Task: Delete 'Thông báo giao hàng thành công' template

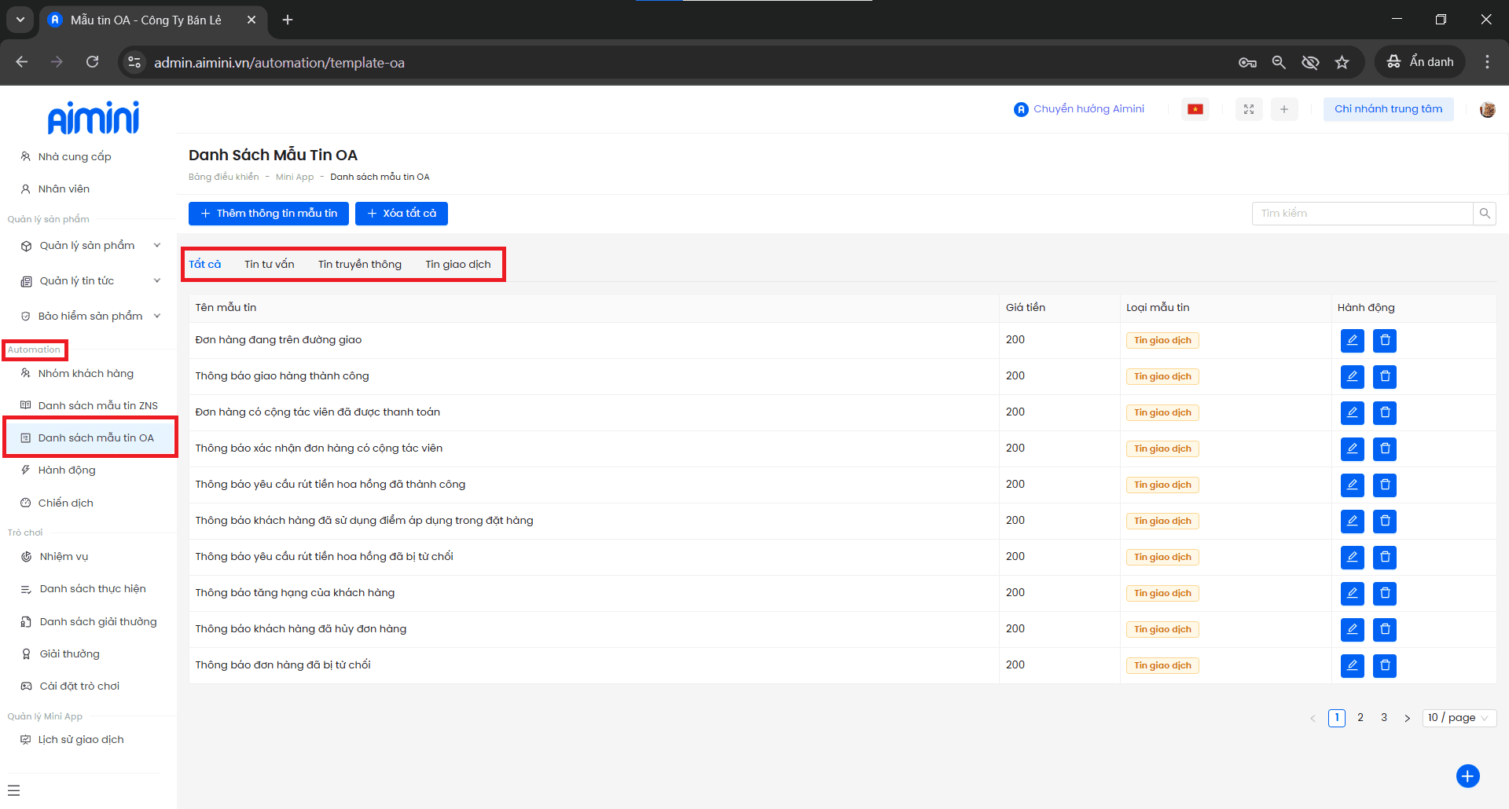Action: click(x=1385, y=377)
